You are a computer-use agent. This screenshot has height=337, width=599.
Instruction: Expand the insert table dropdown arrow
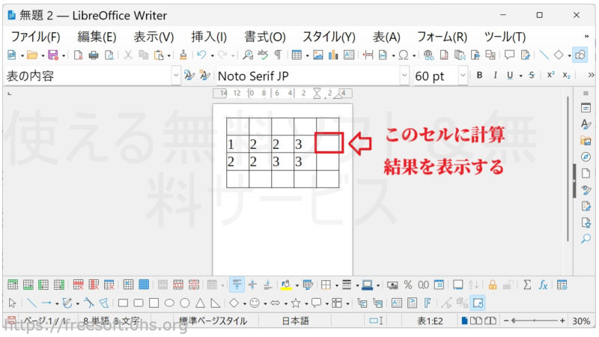pyautogui.click(x=307, y=55)
